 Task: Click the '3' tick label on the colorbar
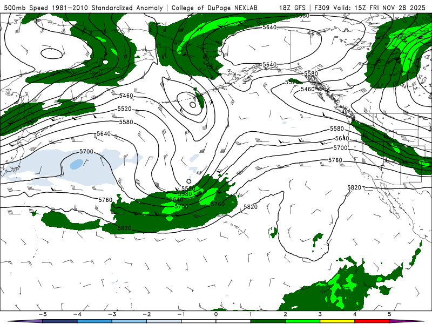(x=320, y=314)
